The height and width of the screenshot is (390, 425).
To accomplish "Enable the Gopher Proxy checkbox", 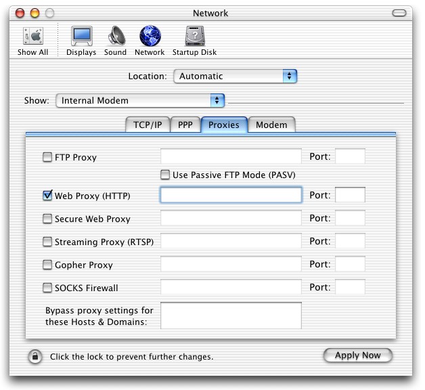I will [47, 265].
